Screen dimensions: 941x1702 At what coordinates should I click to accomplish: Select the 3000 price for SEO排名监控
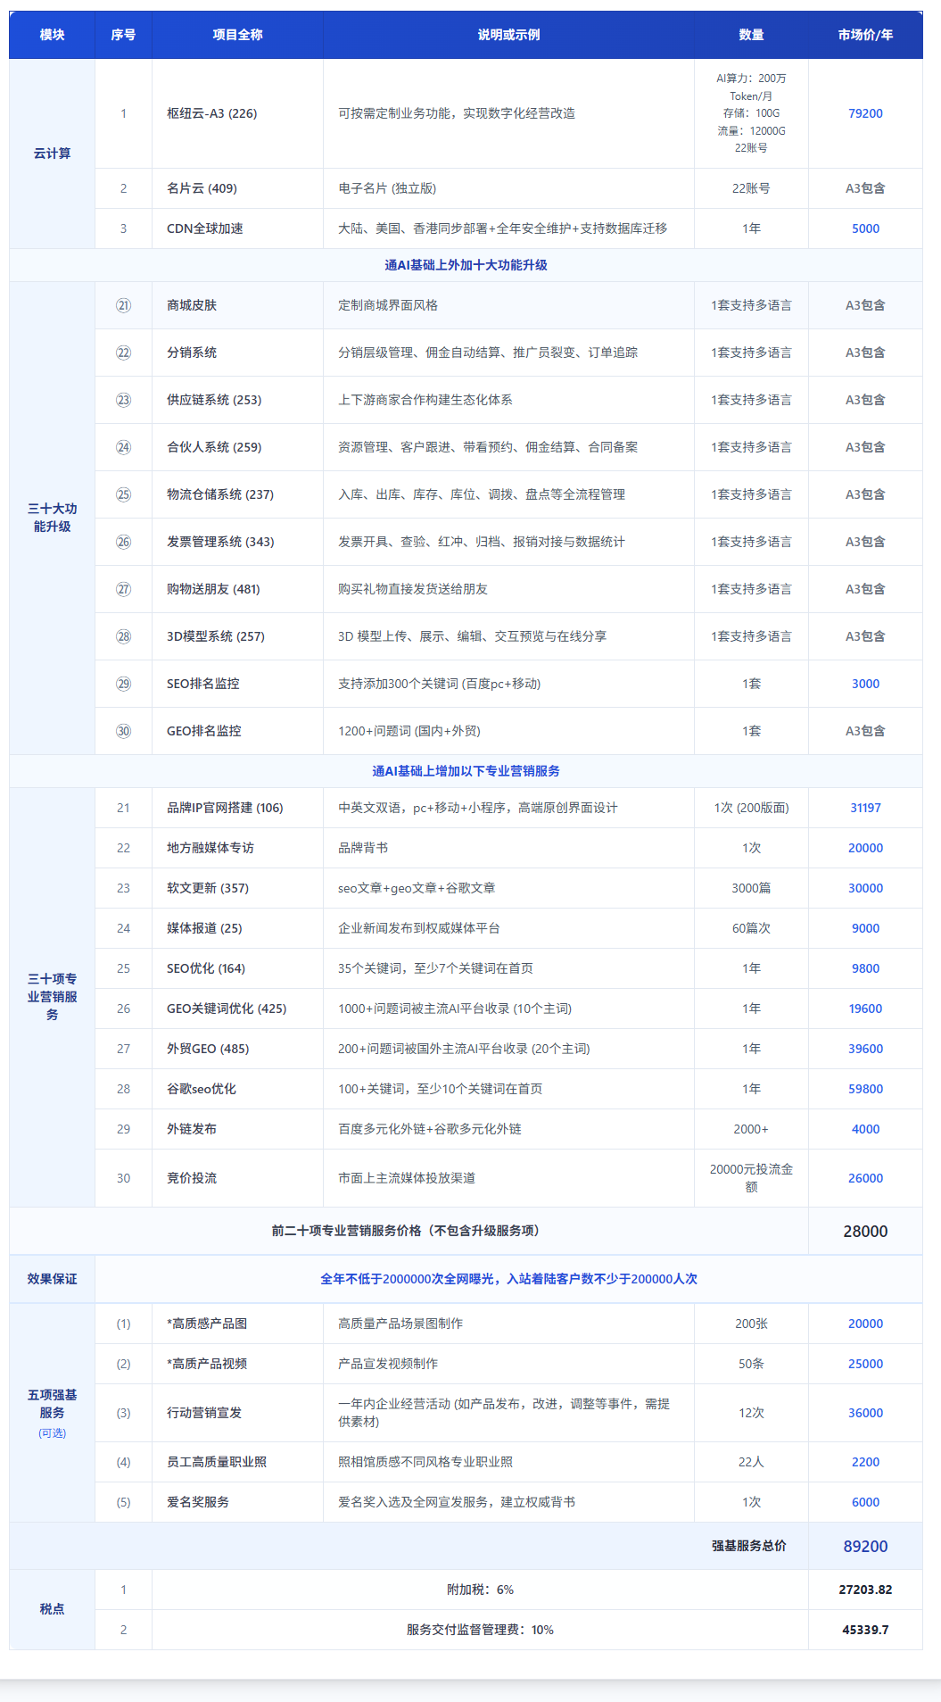click(x=865, y=684)
